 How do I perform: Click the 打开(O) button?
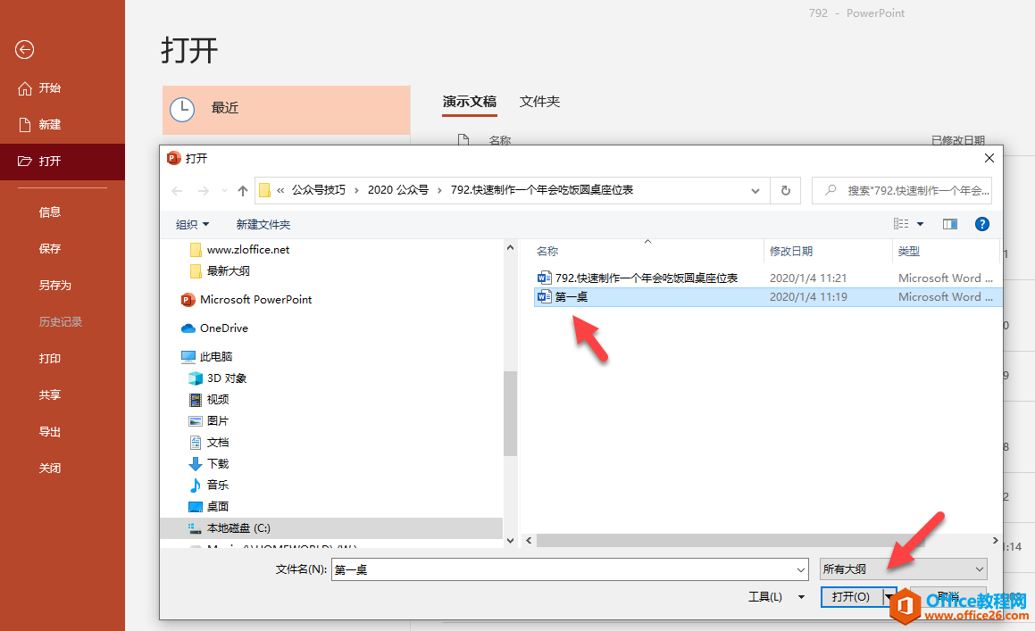[852, 597]
